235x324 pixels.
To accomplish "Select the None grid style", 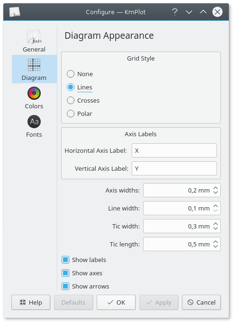I will click(71, 74).
